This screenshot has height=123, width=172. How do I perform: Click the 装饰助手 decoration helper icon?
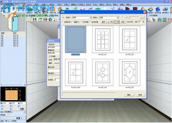coord(166,10)
